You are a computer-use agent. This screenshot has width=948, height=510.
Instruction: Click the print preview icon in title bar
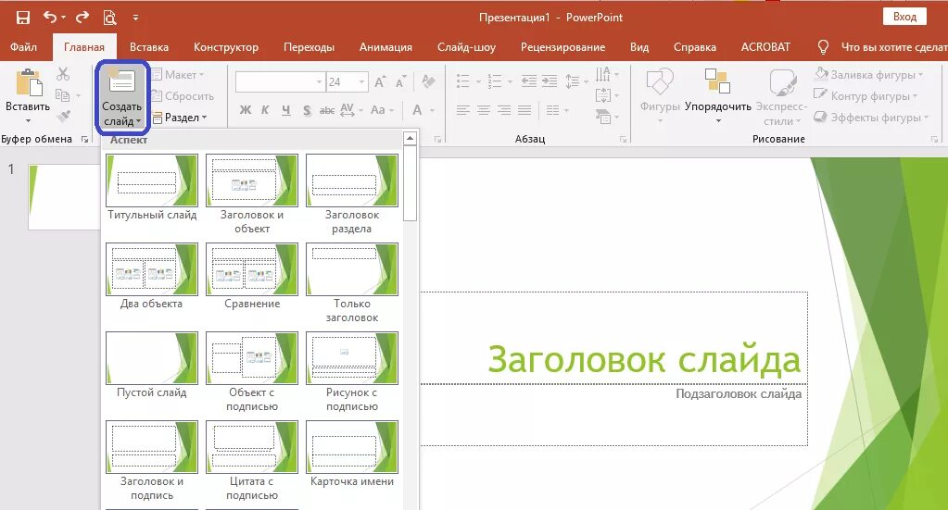[109, 18]
